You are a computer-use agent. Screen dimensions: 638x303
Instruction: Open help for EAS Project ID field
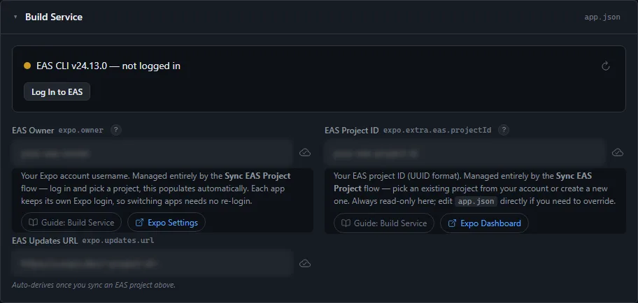504,130
